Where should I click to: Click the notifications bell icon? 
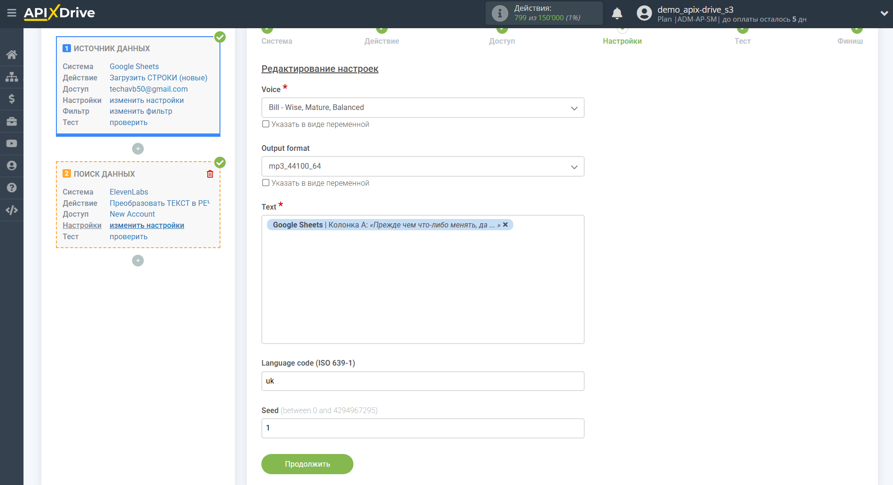pos(617,14)
